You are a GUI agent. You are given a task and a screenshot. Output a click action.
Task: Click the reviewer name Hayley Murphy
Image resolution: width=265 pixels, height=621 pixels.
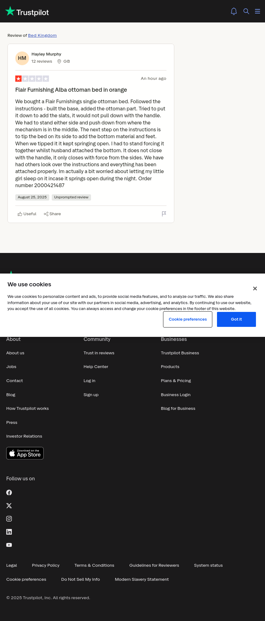pos(46,54)
